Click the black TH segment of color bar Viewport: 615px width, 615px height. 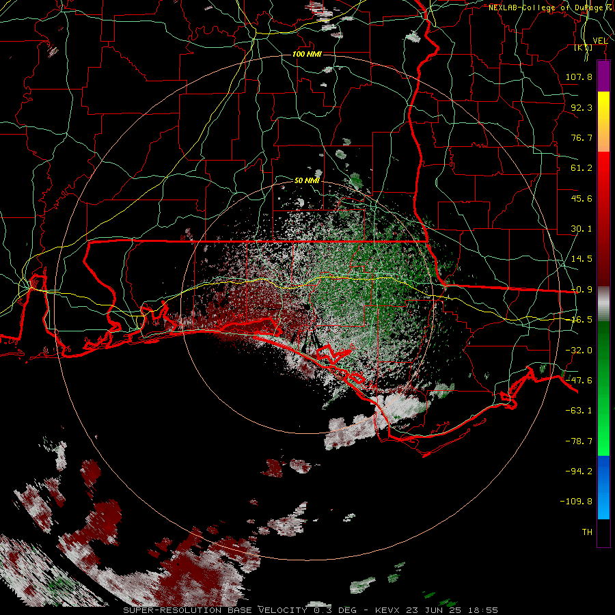tap(603, 532)
